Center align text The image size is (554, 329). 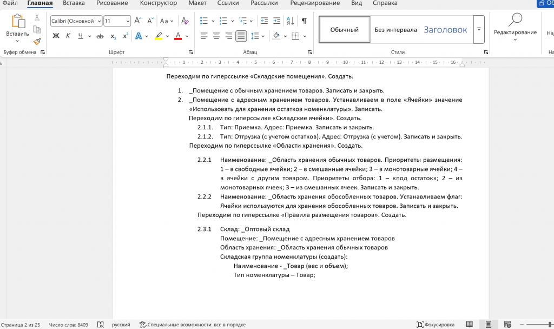click(x=216, y=36)
